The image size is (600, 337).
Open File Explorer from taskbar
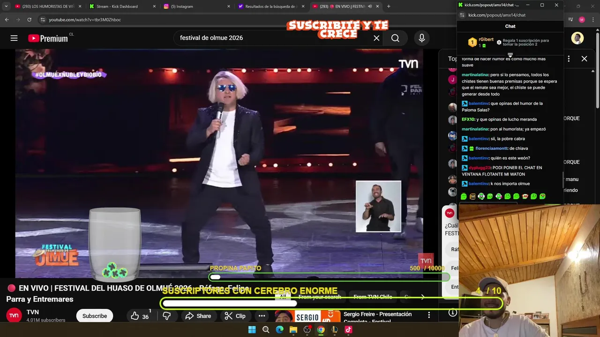[x=293, y=330]
